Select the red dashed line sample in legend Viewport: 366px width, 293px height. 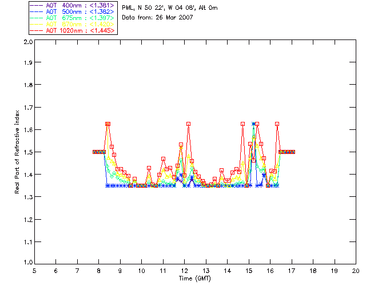tap(37, 30)
